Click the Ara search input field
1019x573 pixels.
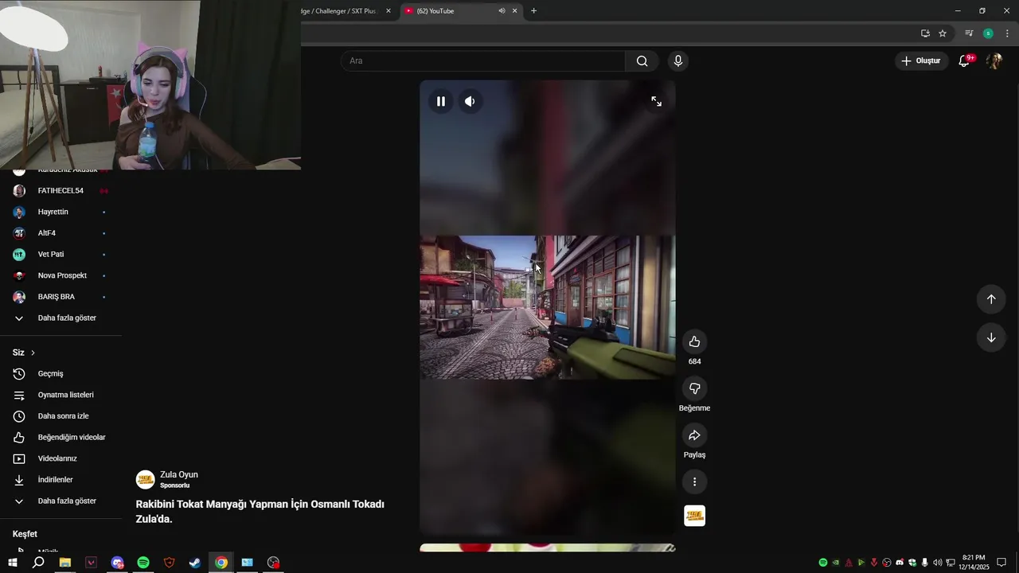pos(483,60)
